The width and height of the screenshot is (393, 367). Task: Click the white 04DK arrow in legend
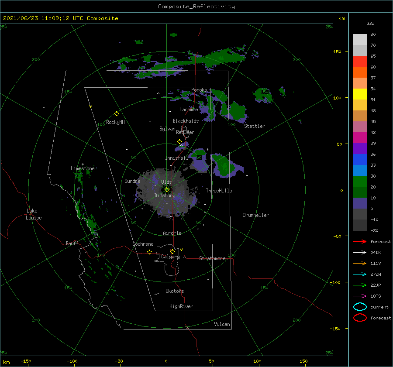pos(360,252)
